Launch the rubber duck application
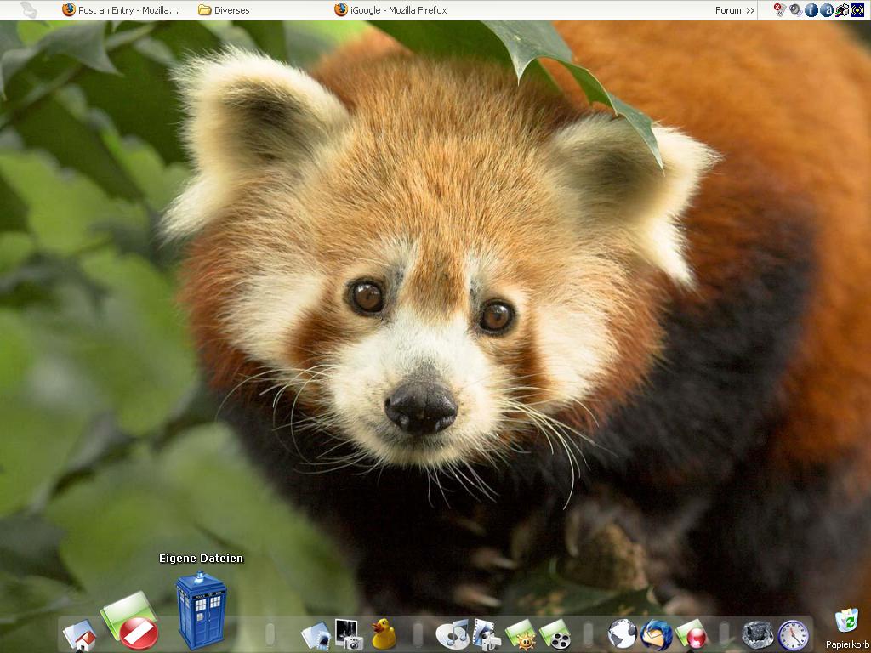 [x=383, y=633]
